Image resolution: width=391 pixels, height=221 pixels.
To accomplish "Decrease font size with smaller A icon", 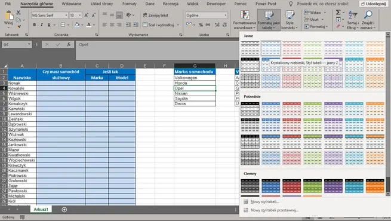I will coord(94,15).
